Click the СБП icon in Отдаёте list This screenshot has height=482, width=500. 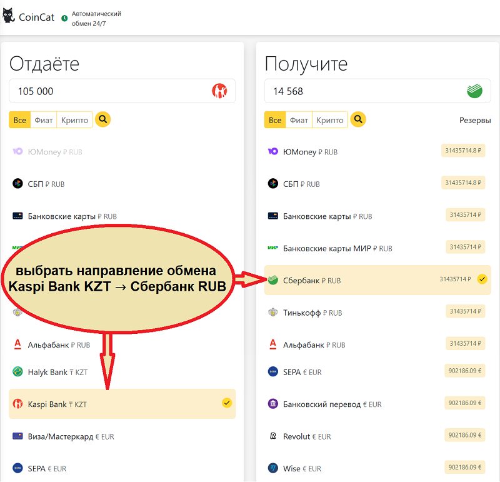(17, 184)
